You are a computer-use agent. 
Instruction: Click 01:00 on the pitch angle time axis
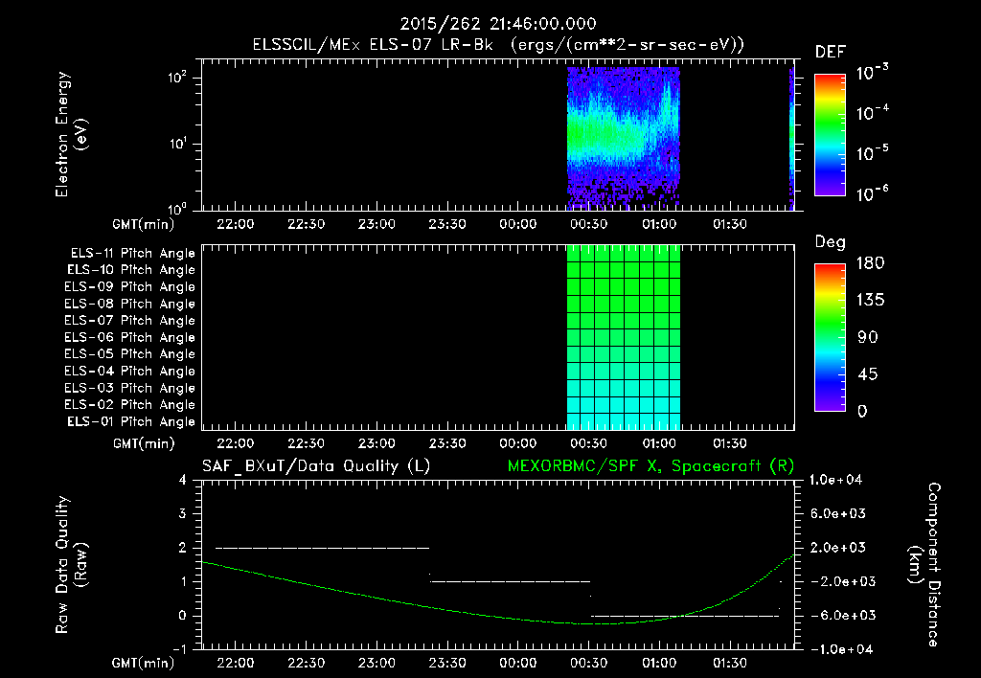[x=659, y=443]
